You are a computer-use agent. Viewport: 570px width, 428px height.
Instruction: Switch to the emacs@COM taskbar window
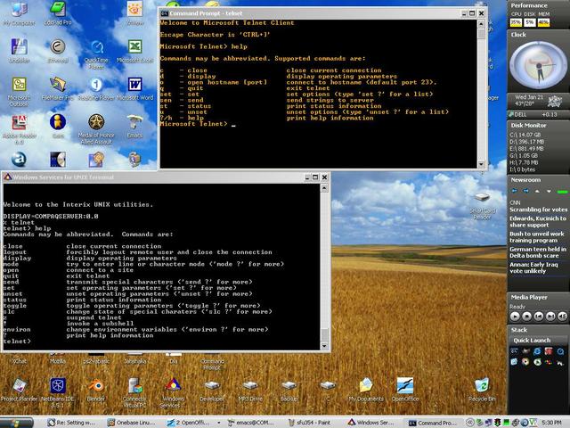coord(251,423)
